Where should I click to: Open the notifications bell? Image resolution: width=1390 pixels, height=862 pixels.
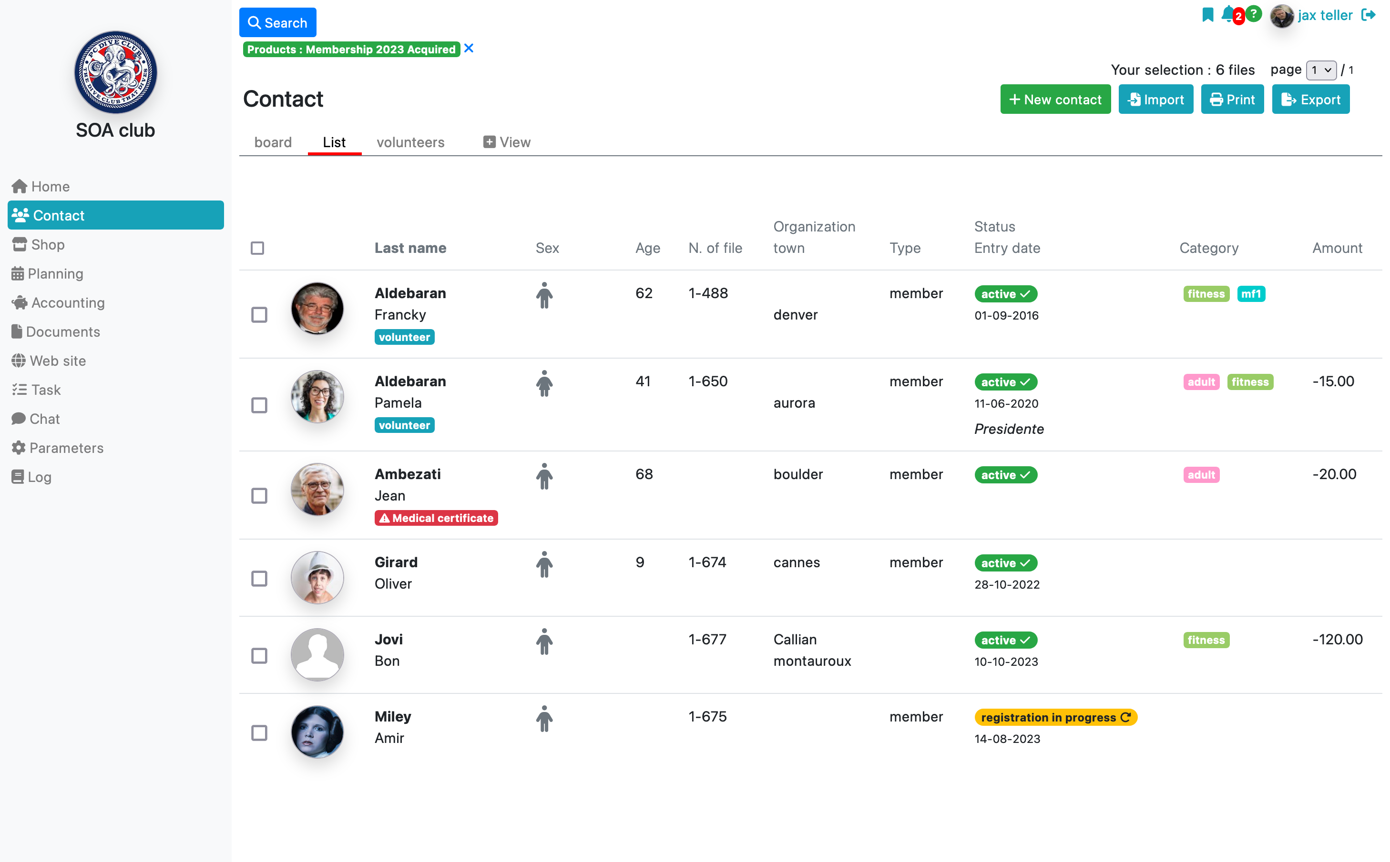pos(1227,14)
